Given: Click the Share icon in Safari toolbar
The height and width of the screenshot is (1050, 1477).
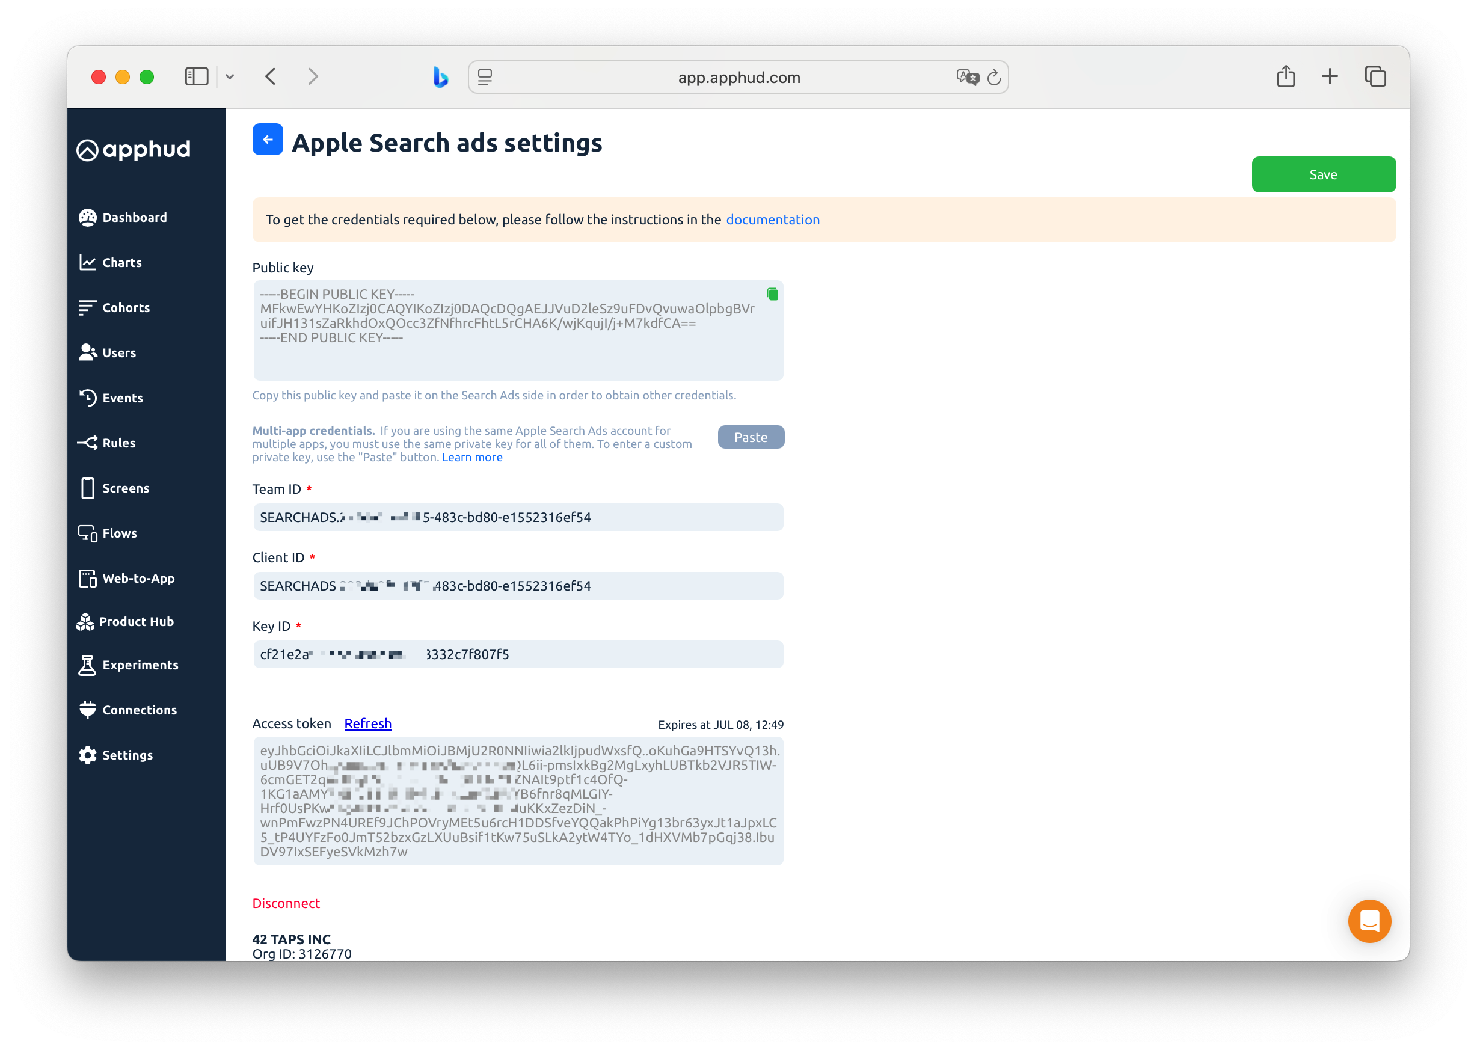Looking at the screenshot, I should pos(1286,76).
